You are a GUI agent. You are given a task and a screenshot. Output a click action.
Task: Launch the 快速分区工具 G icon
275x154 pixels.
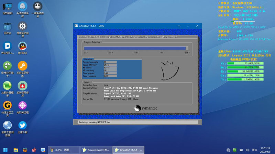7,109
